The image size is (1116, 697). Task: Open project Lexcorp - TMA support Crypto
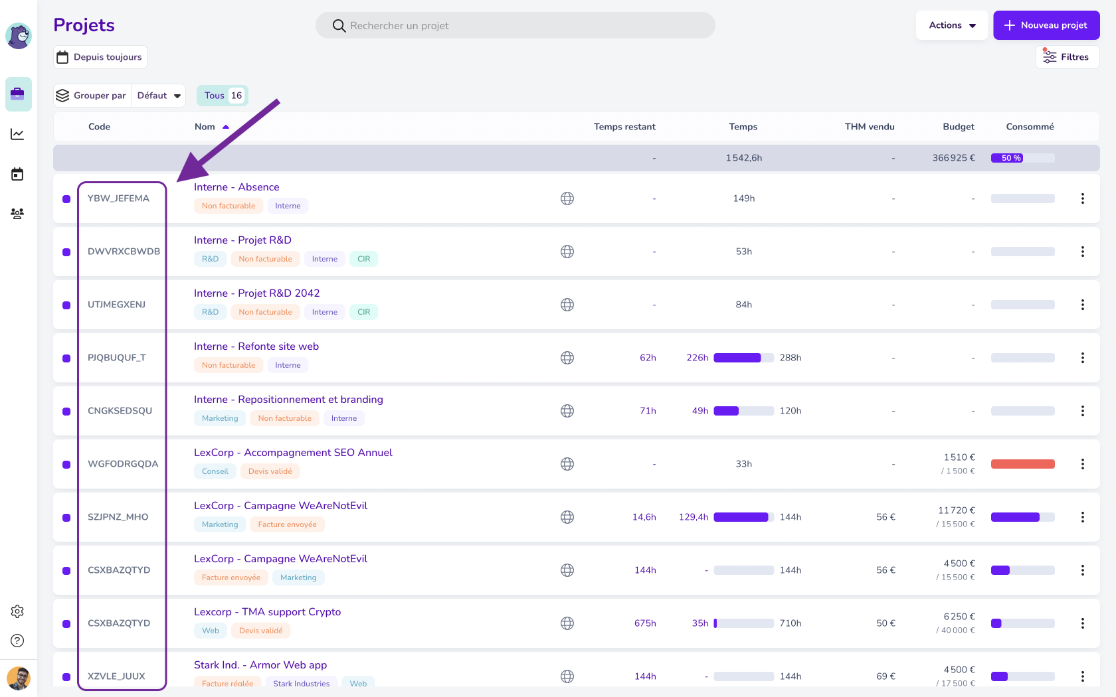pos(267,612)
